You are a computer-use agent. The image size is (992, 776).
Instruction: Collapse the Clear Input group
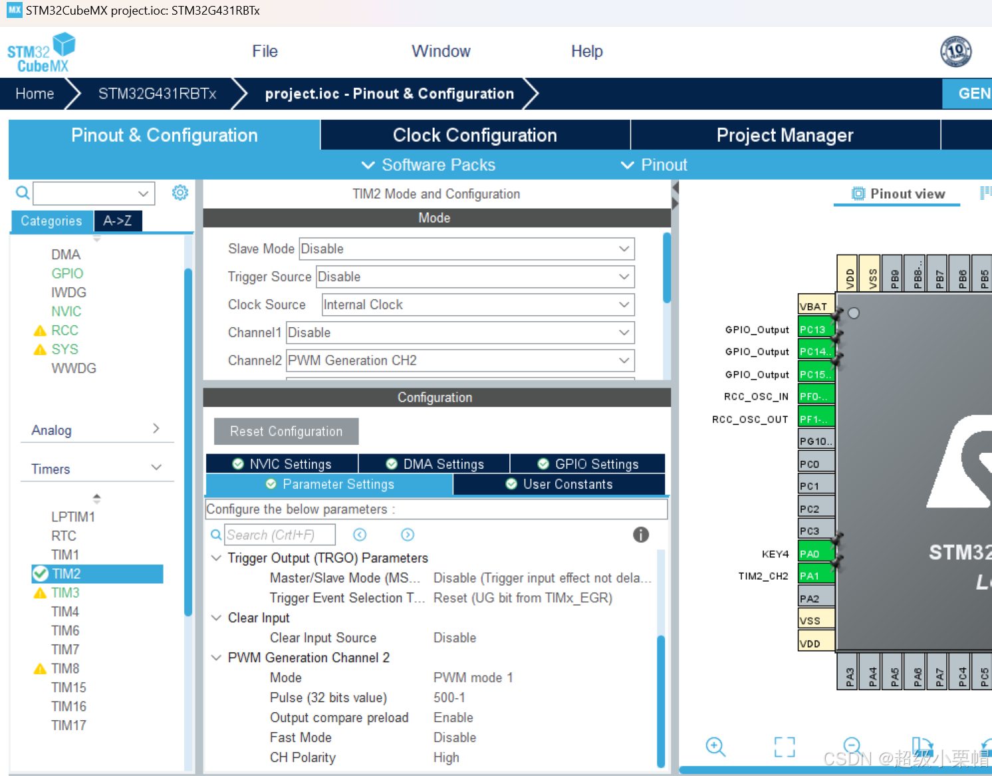click(216, 618)
